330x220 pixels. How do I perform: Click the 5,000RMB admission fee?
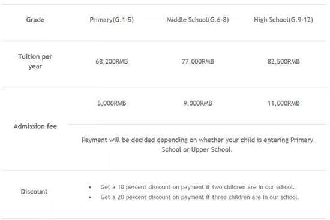[112, 103]
